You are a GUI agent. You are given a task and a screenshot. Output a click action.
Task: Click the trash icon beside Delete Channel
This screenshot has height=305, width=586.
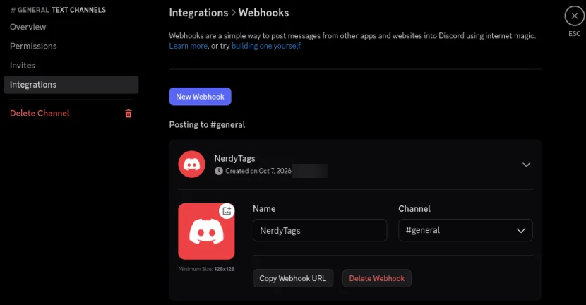click(x=128, y=114)
